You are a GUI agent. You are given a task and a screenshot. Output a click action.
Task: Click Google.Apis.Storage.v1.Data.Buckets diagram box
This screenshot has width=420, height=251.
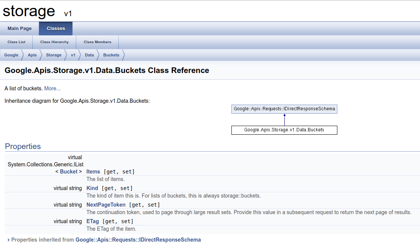[x=284, y=130]
